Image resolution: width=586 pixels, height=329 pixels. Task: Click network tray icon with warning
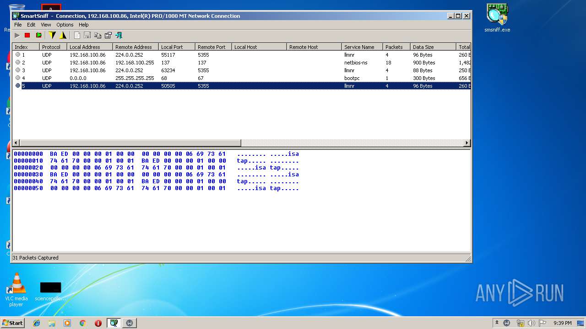pos(520,323)
